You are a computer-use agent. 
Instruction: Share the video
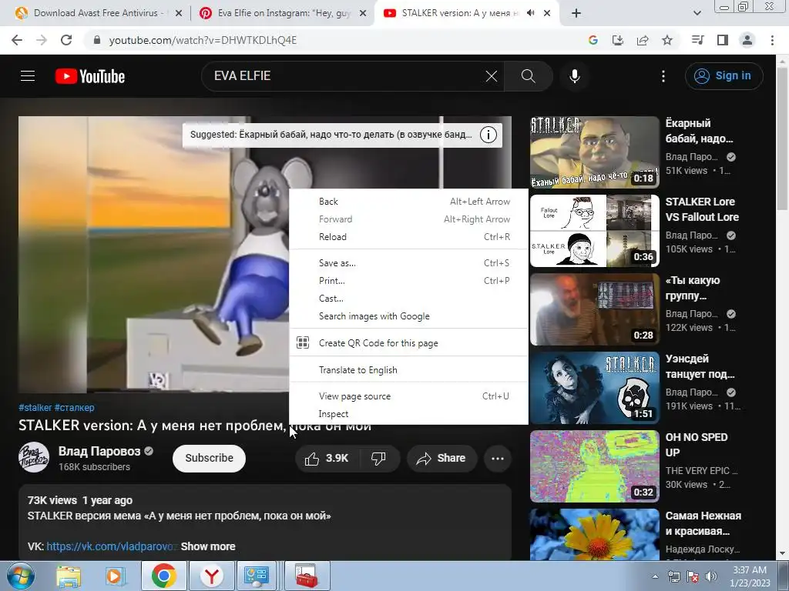click(x=442, y=459)
